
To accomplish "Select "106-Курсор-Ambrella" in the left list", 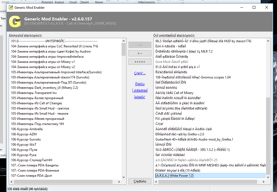I will pos(27,129).
